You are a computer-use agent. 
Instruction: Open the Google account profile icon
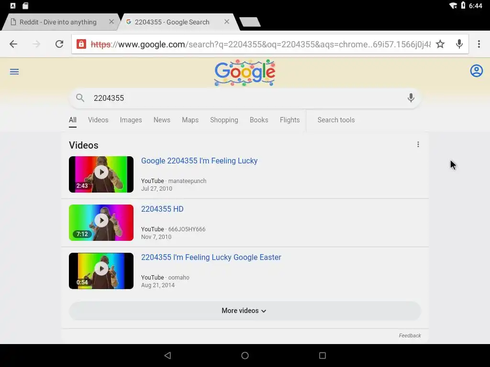pyautogui.click(x=476, y=71)
